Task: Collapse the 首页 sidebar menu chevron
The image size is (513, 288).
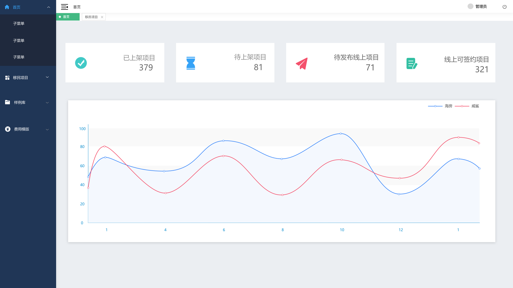Action: 49,7
